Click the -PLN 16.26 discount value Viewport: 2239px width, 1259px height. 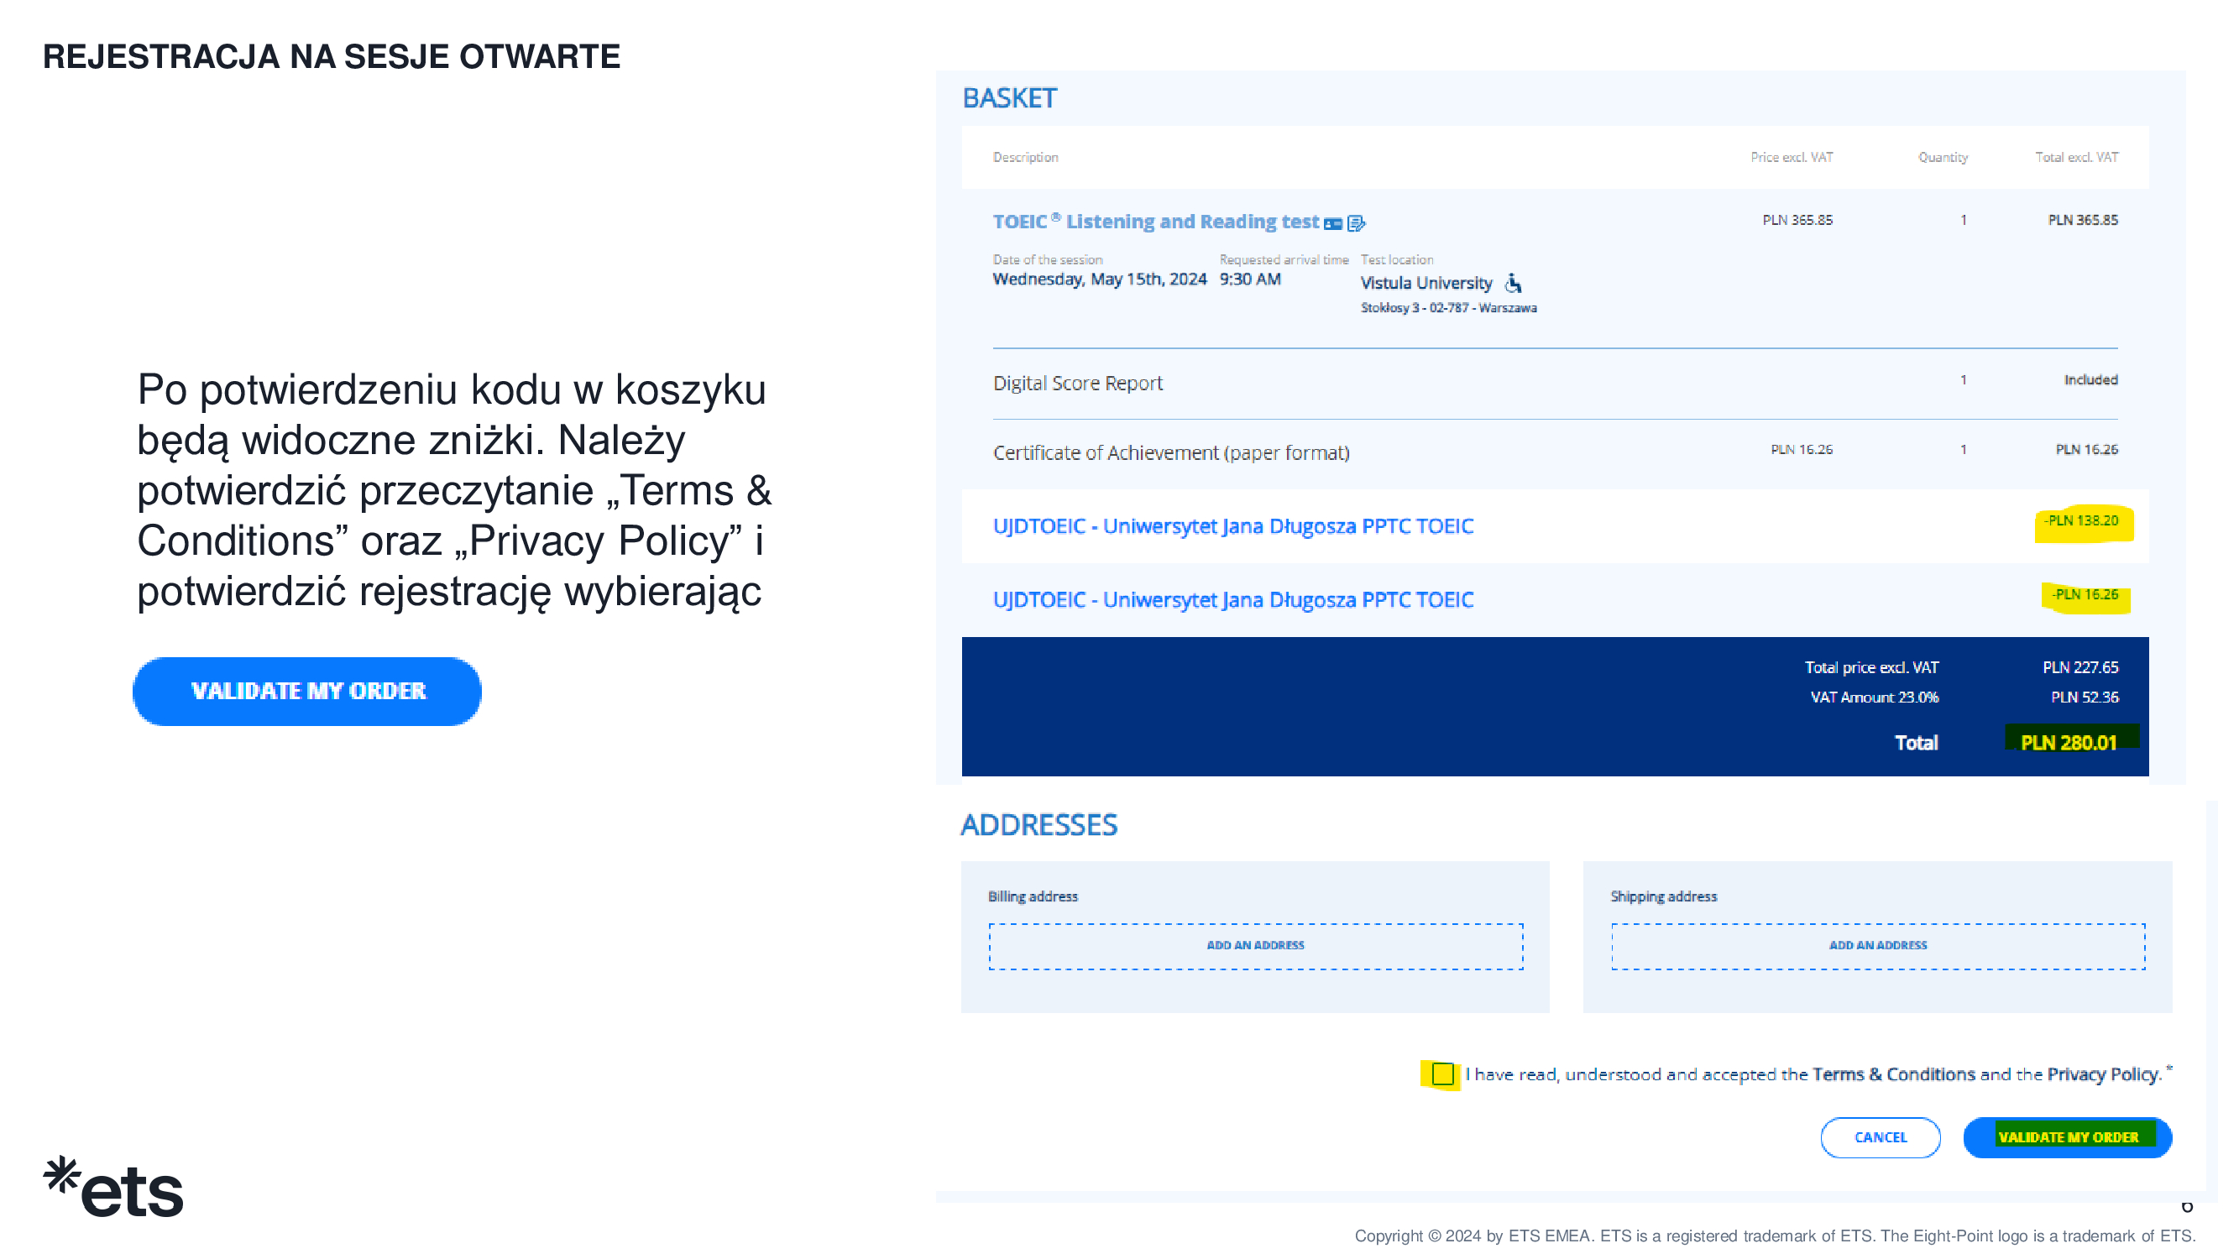pos(2085,594)
